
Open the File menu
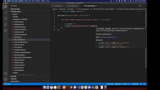(12, 1)
